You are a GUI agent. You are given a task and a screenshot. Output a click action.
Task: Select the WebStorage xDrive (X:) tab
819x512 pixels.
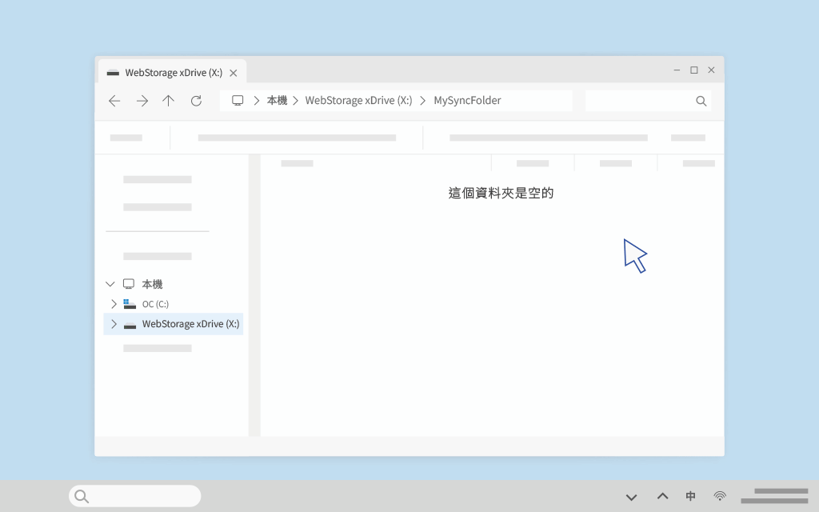(173, 73)
